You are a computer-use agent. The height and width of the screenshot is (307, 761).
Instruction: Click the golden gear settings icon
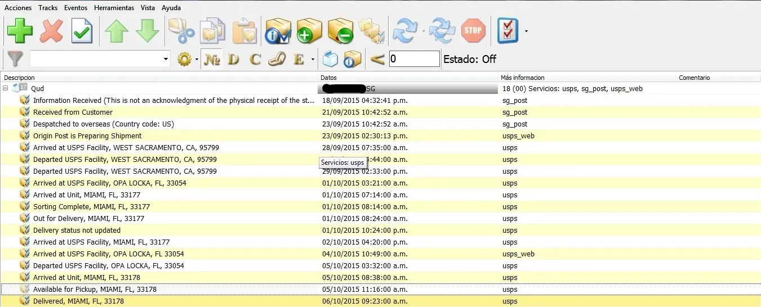184,58
